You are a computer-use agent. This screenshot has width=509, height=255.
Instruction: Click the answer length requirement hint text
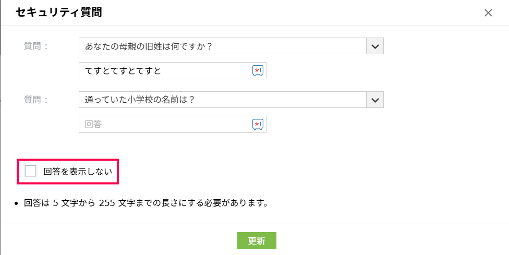[146, 202]
